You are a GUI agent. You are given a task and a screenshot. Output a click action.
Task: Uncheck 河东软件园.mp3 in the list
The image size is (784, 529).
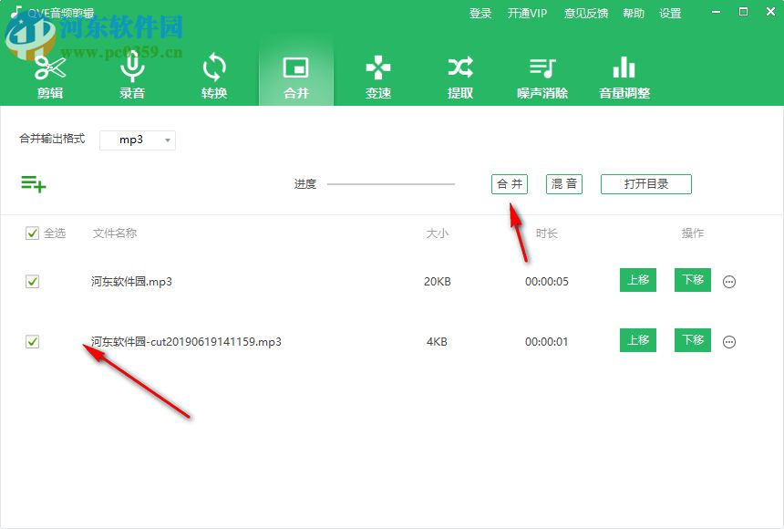pos(33,280)
